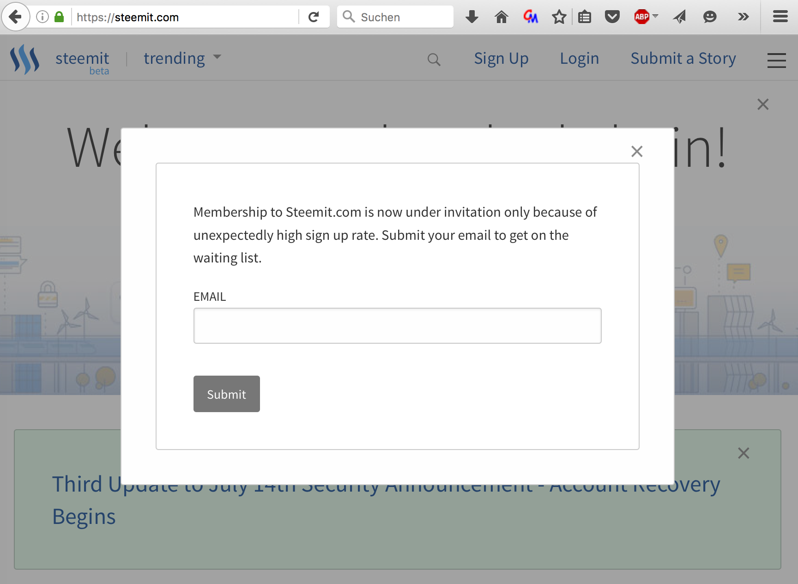Click the Suchen search field
Image resolution: width=798 pixels, height=584 pixels.
[x=395, y=17]
